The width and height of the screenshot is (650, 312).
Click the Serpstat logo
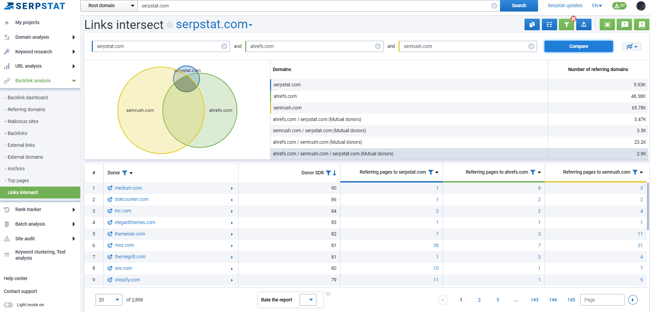point(34,6)
